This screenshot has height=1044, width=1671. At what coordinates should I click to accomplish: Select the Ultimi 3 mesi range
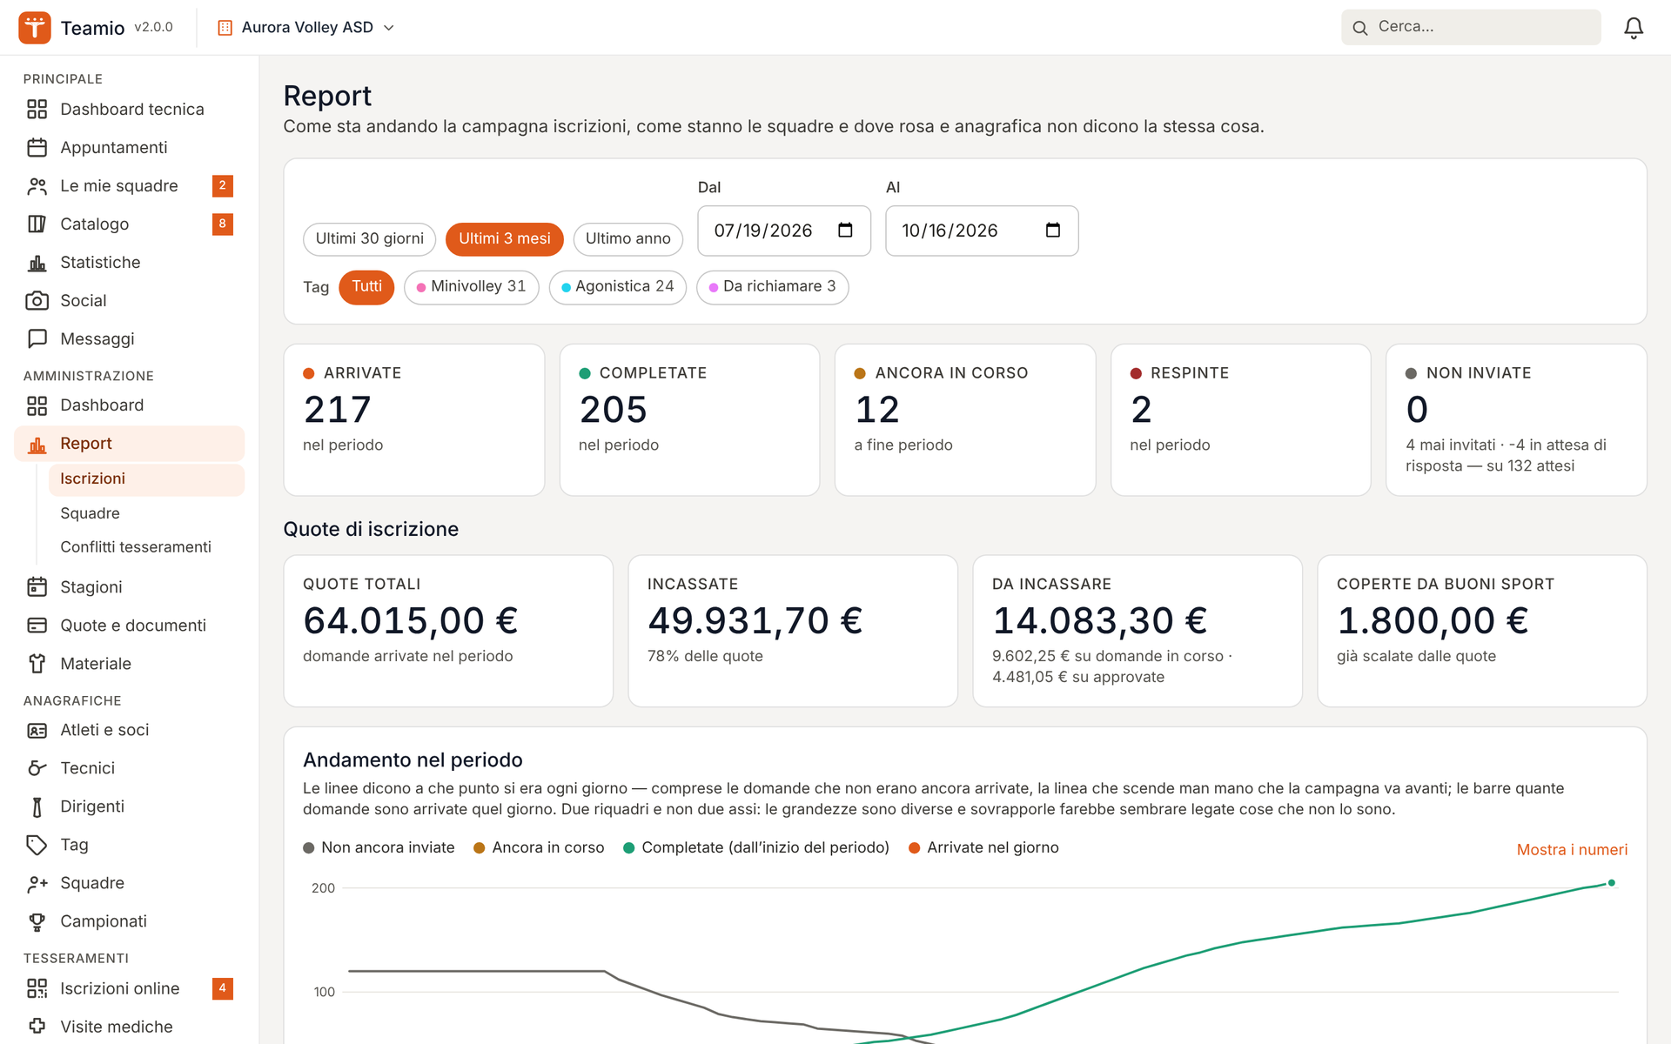click(x=505, y=239)
